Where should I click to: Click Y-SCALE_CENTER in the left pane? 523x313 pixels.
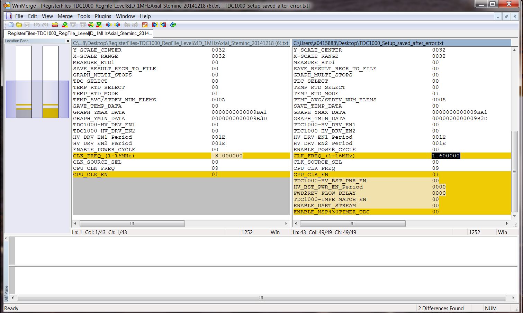click(97, 50)
